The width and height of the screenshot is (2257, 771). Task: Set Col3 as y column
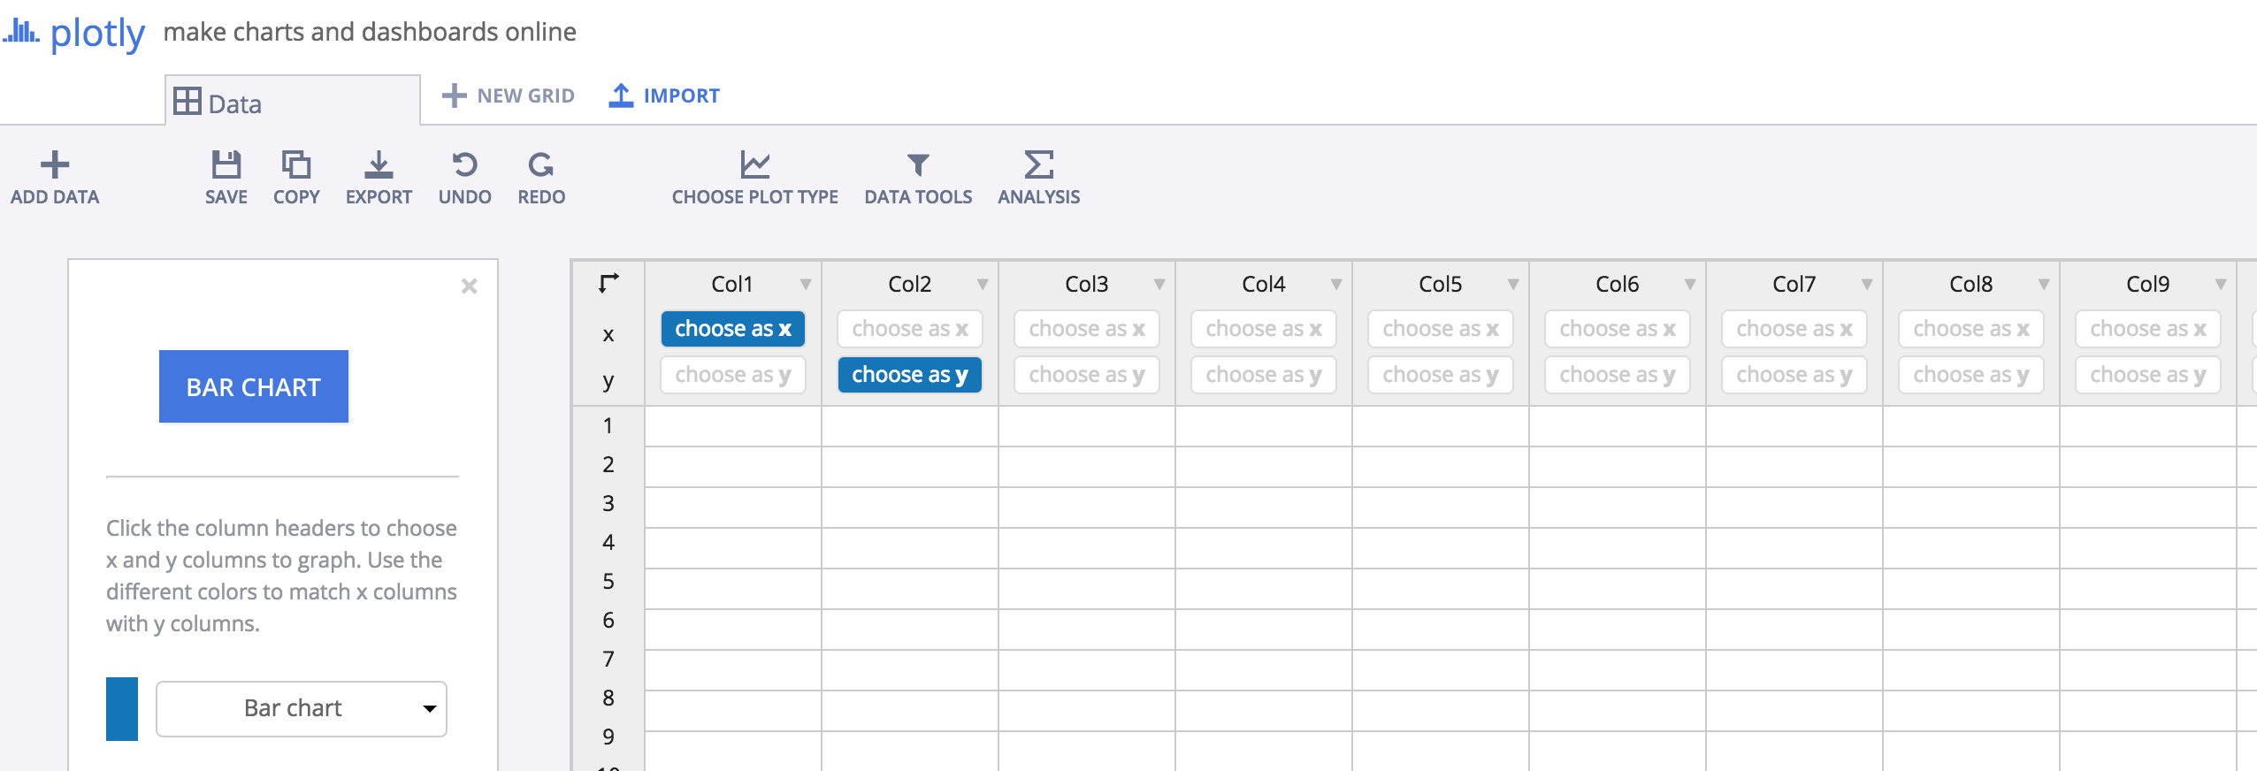point(1087,375)
